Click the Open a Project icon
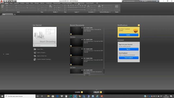The height and width of the screenshot is (98, 174). (35, 53)
